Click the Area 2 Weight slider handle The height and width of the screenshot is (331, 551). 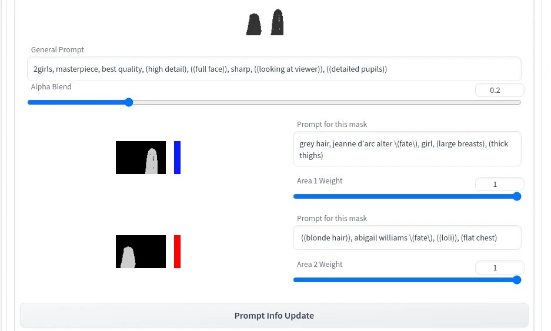tap(517, 280)
